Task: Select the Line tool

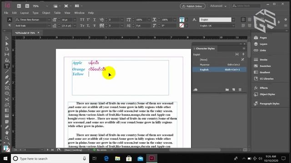Action: coord(7,72)
